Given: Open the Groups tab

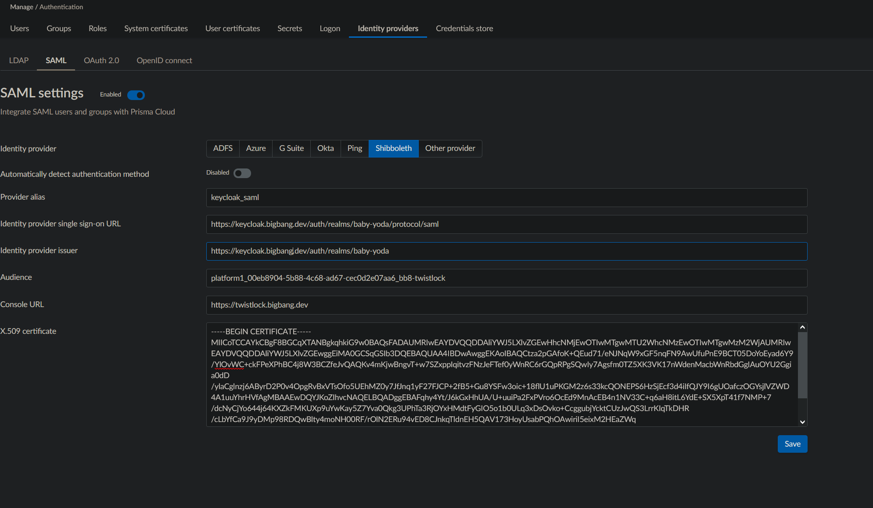Looking at the screenshot, I should (x=58, y=28).
